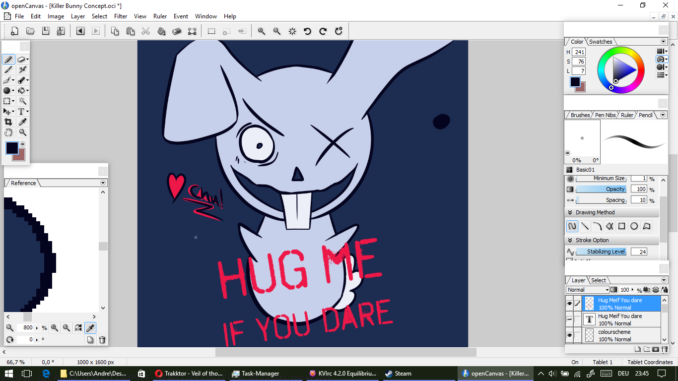678x381 pixels.
Task: Select the Eraser tool in toolbox
Action: tap(21, 60)
